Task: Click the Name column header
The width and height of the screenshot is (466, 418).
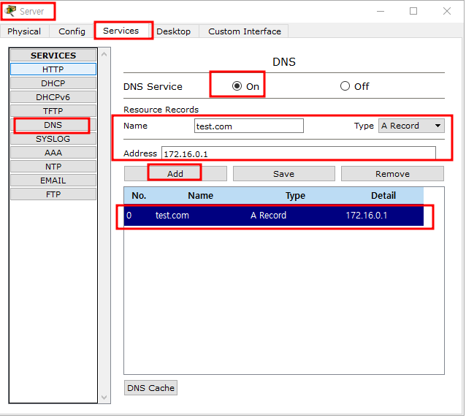Action: pos(201,195)
